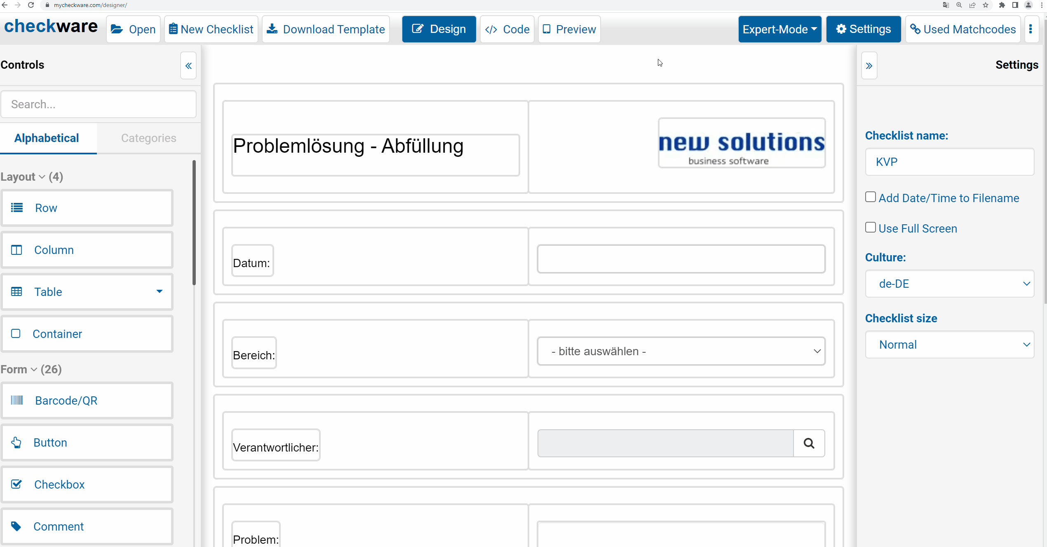Enable Use Full Screen option
The width and height of the screenshot is (1047, 547).
click(x=870, y=228)
